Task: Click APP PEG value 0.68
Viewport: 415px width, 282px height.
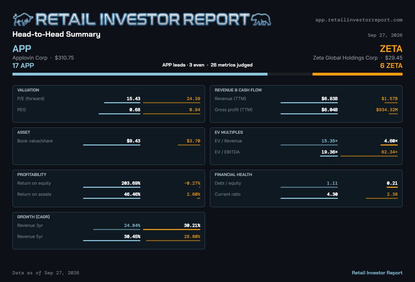Action: (x=135, y=110)
